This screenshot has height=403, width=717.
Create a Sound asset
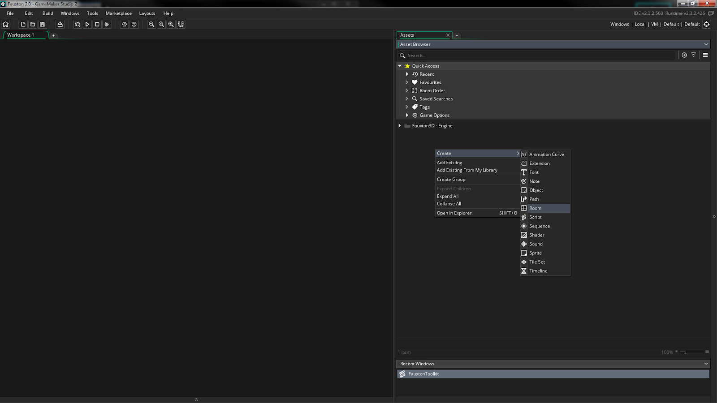click(x=545, y=244)
